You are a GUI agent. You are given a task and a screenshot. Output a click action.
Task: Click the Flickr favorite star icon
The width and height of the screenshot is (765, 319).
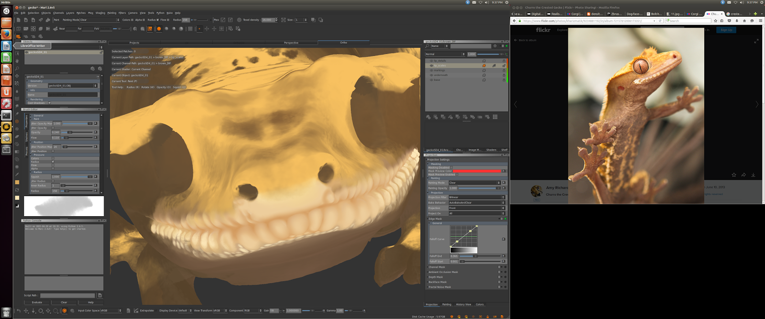(734, 175)
